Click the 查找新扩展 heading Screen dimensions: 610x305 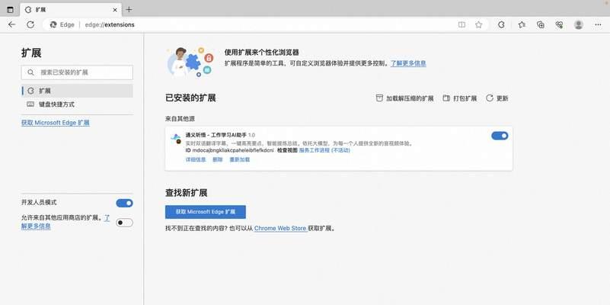coord(187,192)
